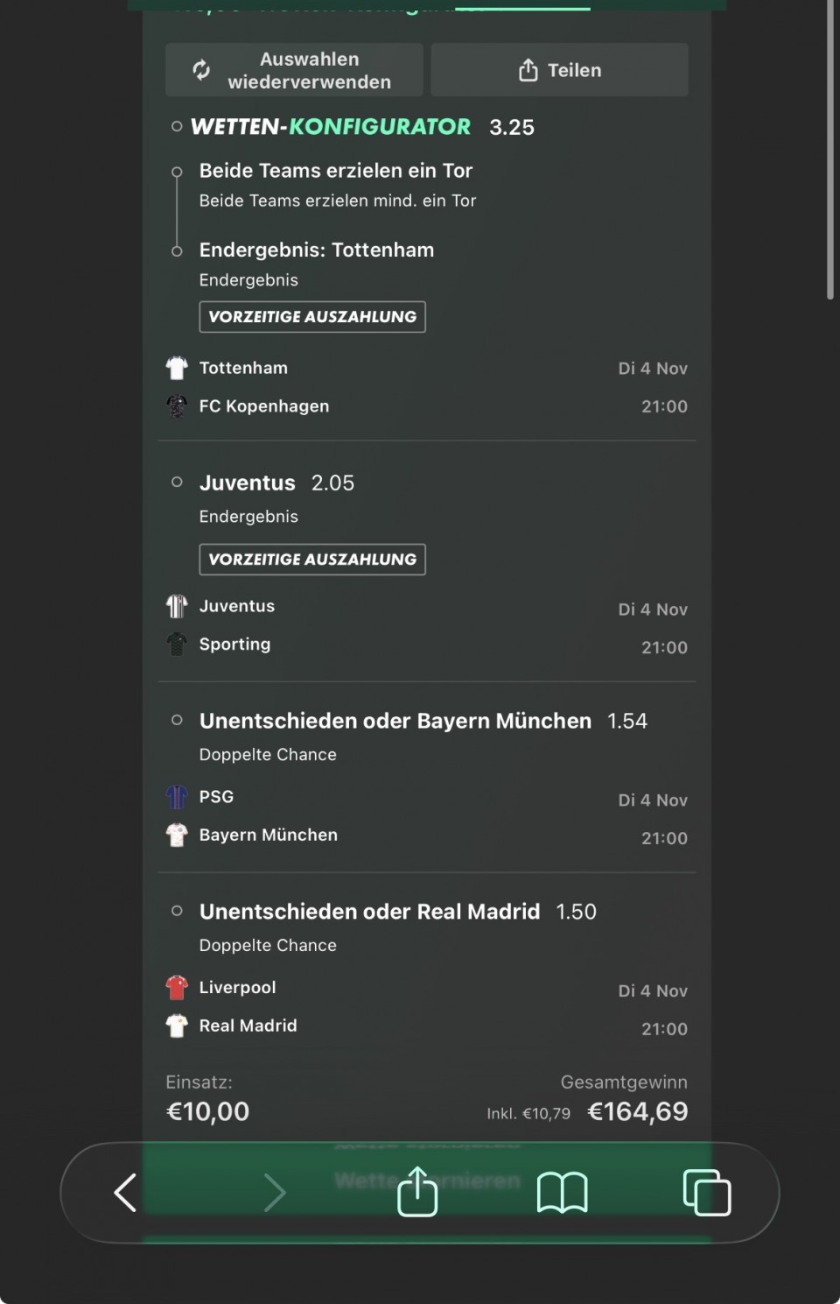Image resolution: width=840 pixels, height=1304 pixels.
Task: Tap the Safari forward arrow
Action: (275, 1192)
